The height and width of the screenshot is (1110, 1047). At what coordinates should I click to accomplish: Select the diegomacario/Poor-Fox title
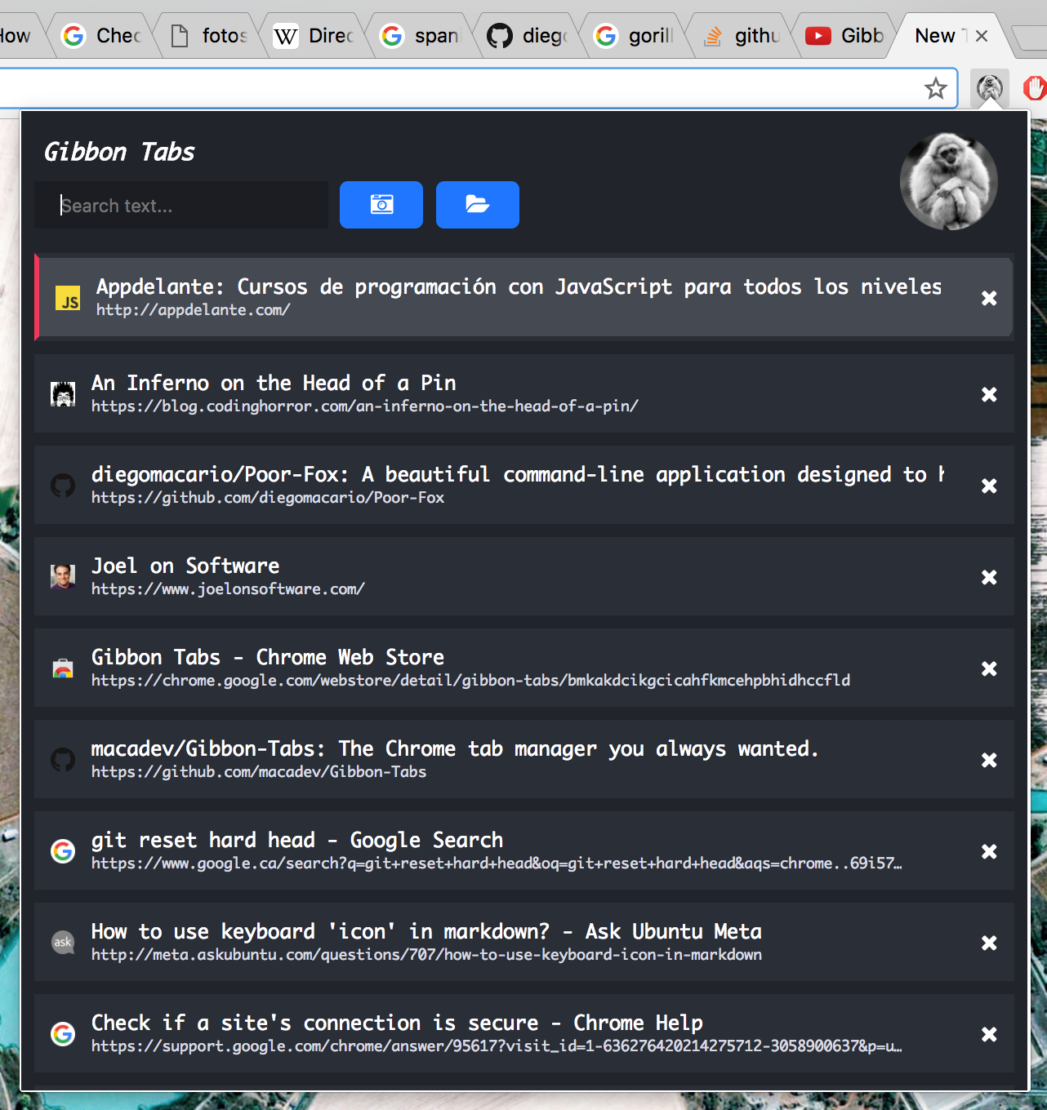(x=518, y=474)
